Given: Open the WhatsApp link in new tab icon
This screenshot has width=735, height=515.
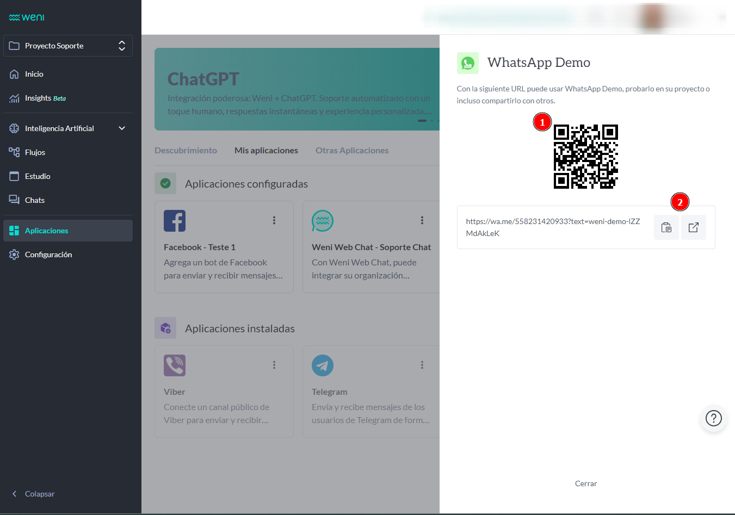Looking at the screenshot, I should point(694,227).
